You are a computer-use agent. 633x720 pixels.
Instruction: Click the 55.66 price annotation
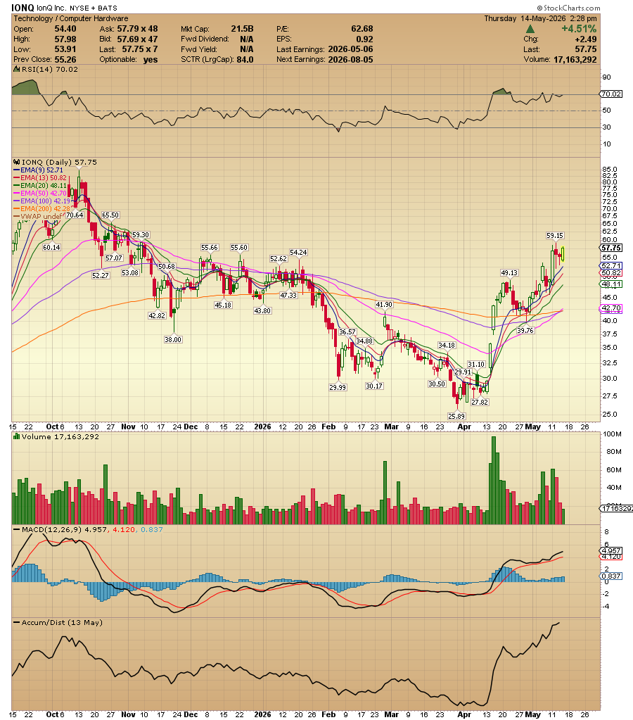pyautogui.click(x=210, y=248)
